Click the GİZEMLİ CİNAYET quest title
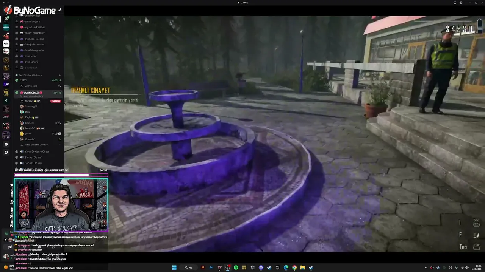Image resolution: width=485 pixels, height=272 pixels. (x=91, y=90)
